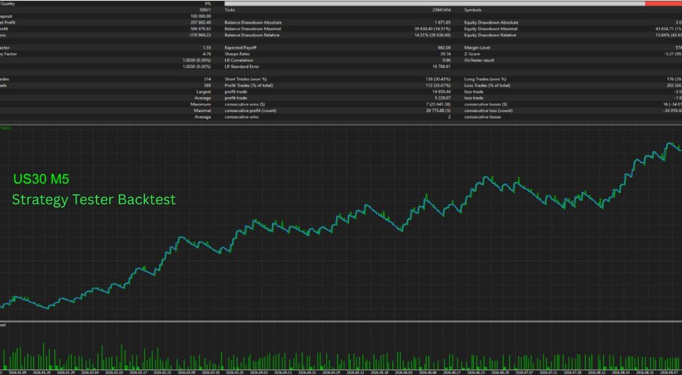
Task: Click the 'LR Standard Error' label
Action: (242, 67)
